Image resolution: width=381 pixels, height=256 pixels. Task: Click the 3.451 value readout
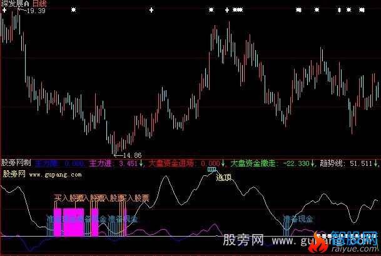[x=128, y=163]
